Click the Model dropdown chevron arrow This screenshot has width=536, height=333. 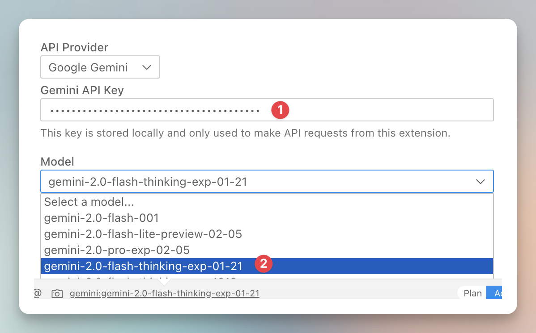click(481, 181)
